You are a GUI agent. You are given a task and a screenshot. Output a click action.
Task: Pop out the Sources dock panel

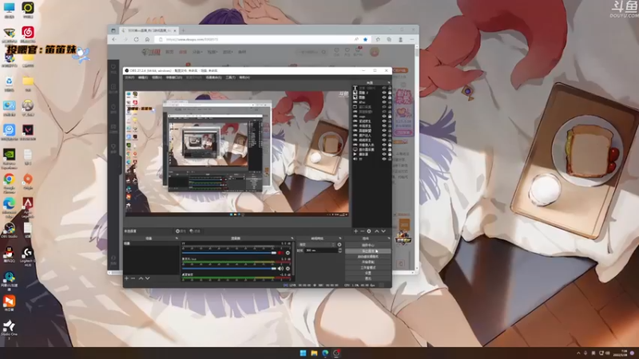[x=388, y=83]
